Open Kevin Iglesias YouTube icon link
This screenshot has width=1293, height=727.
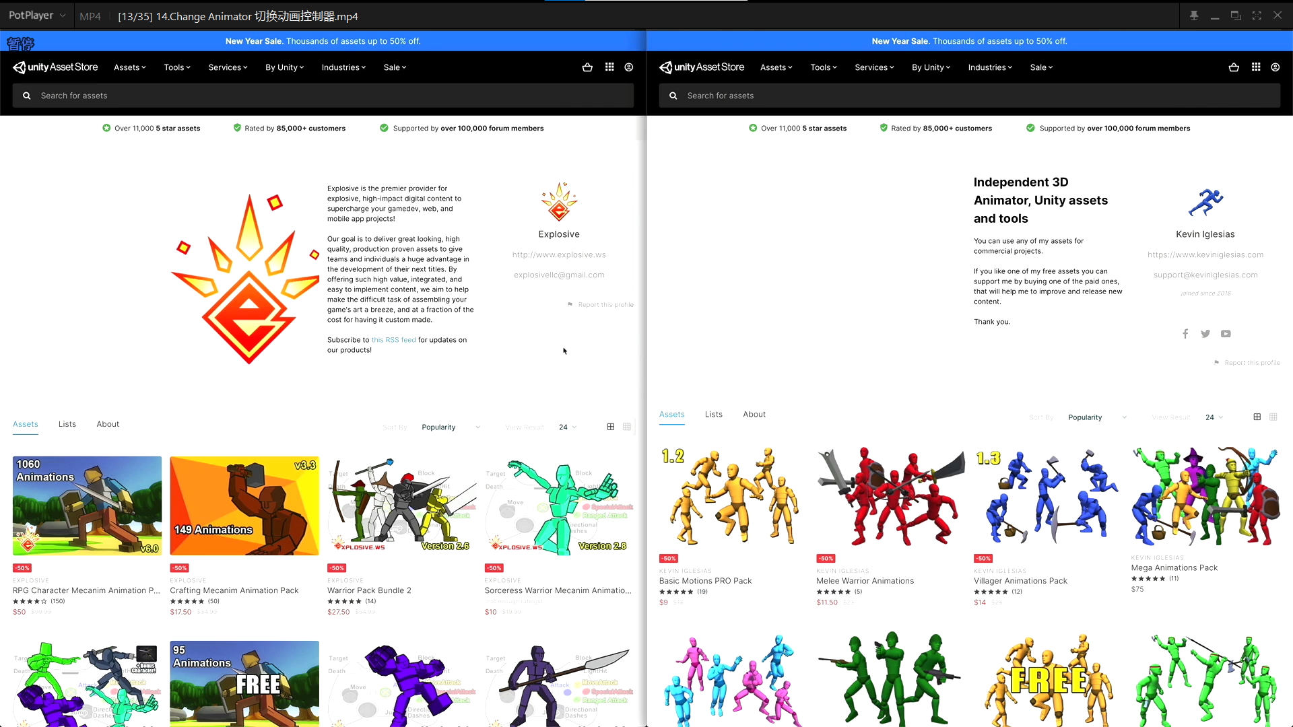click(1226, 334)
